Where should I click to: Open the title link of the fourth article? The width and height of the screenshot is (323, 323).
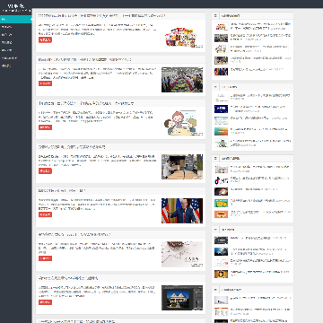pyautogui.click(x=72, y=147)
